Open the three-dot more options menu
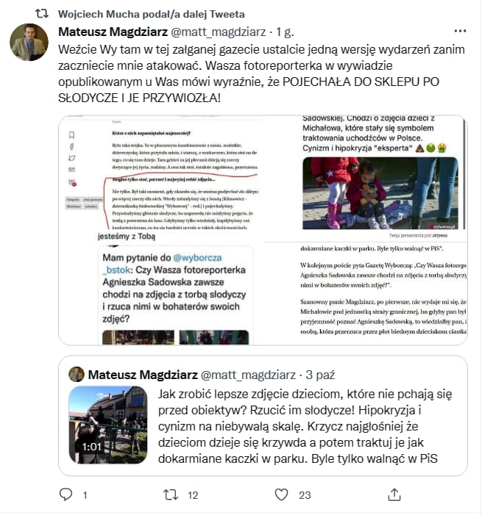The height and width of the screenshot is (515, 482). tap(460, 31)
